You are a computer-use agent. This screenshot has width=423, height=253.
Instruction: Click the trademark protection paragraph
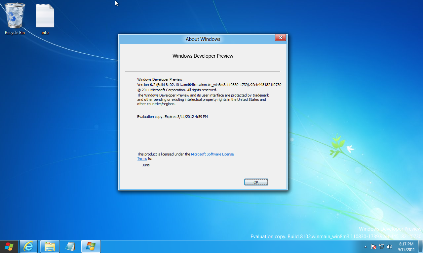tap(203, 99)
